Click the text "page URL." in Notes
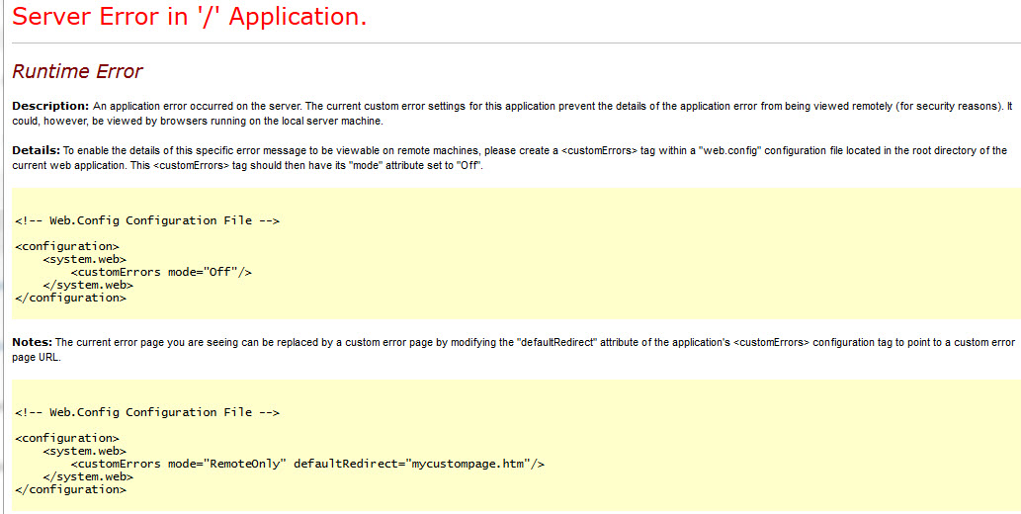Screen dimensions: 1021x514 coord(37,357)
